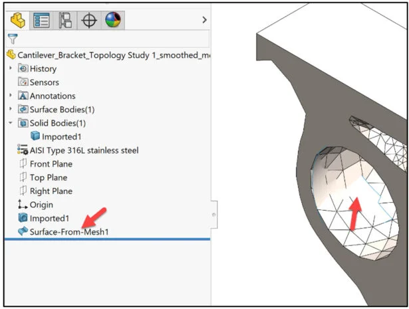Open the DisplayManager color sphere tab
409x309 pixels.
click(113, 20)
